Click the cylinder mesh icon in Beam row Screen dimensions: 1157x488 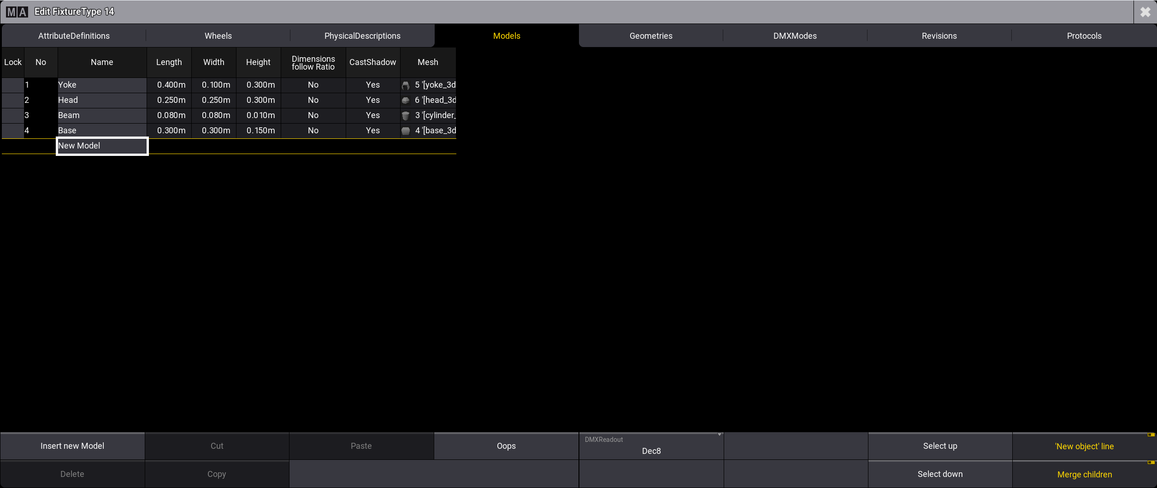406,116
